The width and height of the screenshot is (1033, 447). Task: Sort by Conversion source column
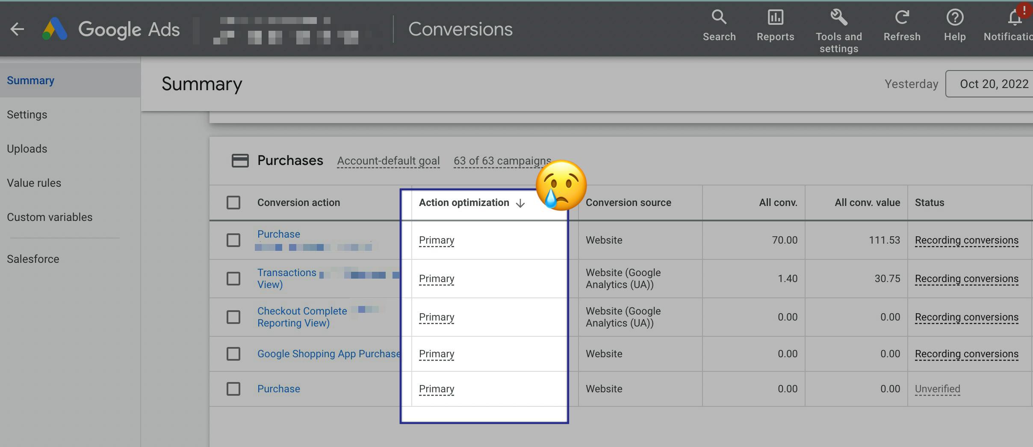click(x=629, y=203)
